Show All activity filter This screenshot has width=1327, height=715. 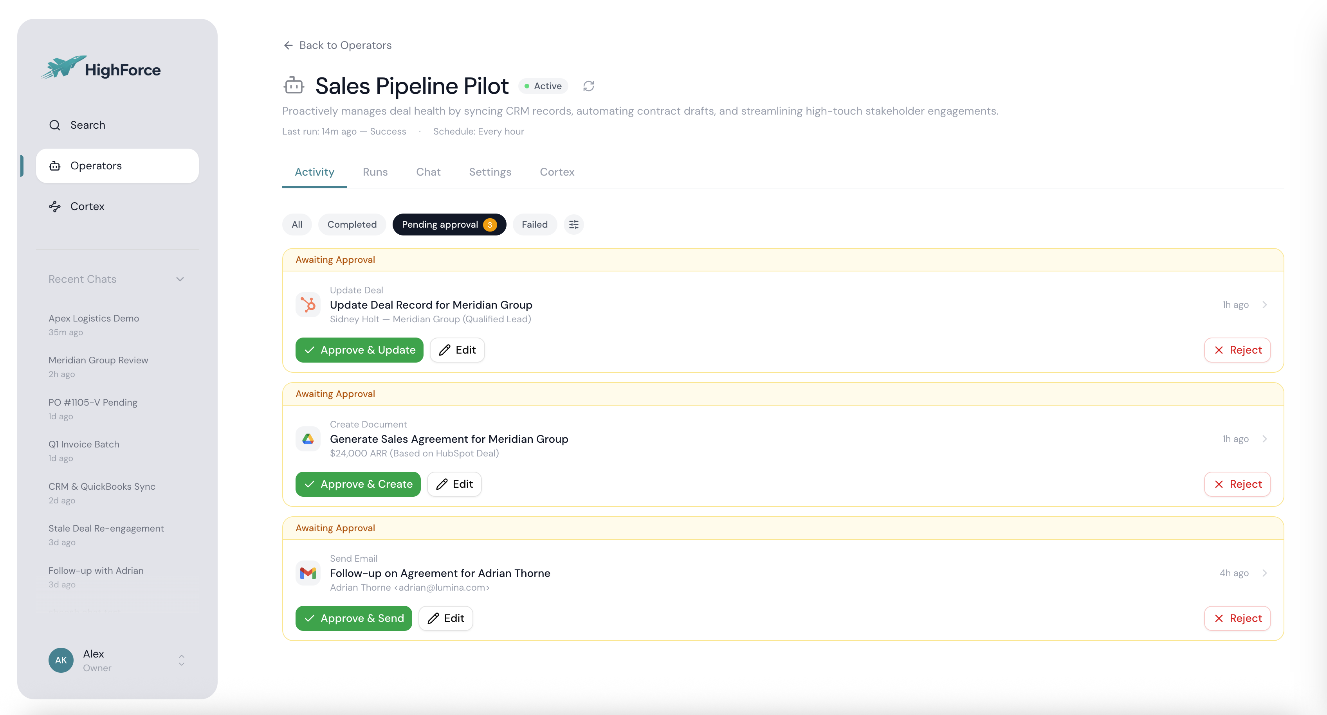pyautogui.click(x=297, y=225)
